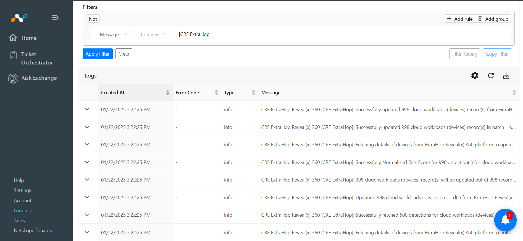Focus the '[CRE ExtraHop' filter value field
The image size is (523, 241).
(x=206, y=34)
